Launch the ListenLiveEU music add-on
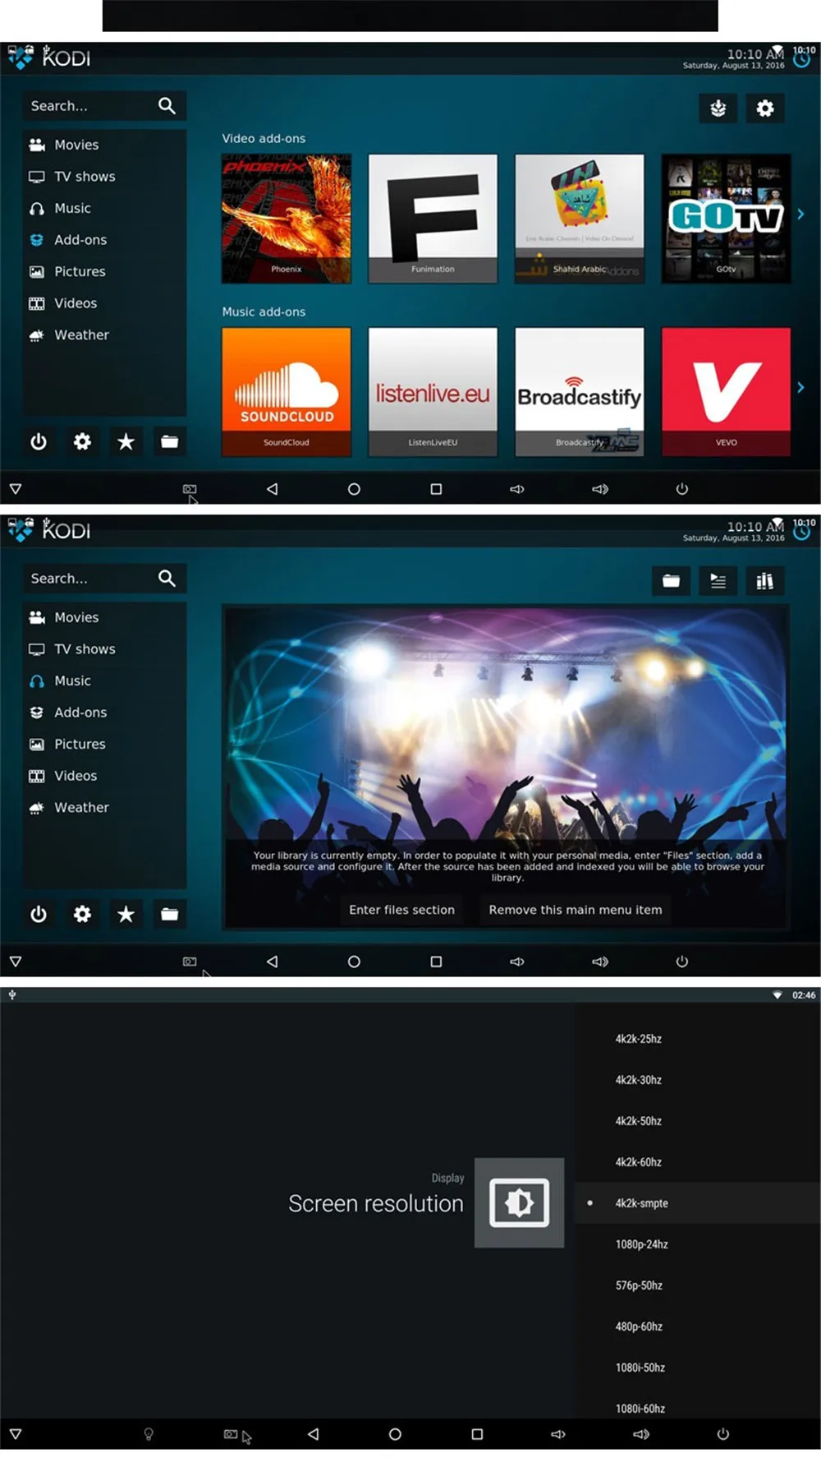 click(x=433, y=392)
